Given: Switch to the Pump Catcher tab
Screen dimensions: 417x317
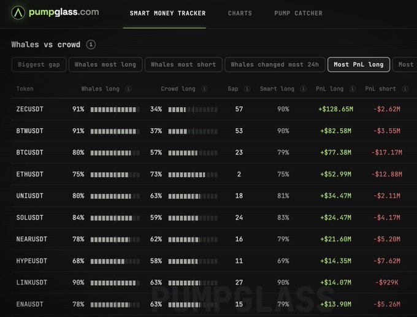Looking at the screenshot, I should click(x=298, y=13).
